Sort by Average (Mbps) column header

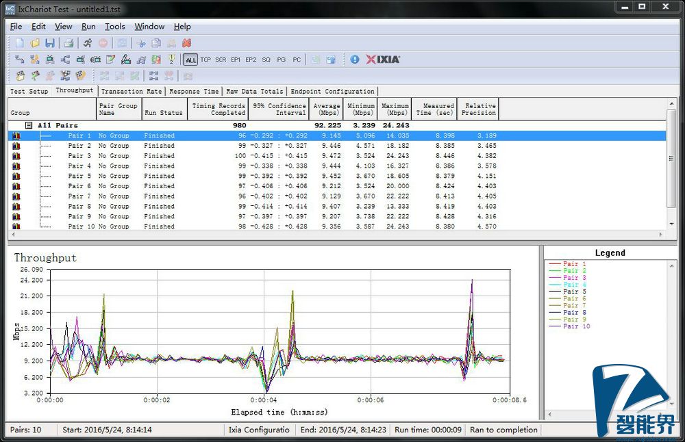(326, 109)
